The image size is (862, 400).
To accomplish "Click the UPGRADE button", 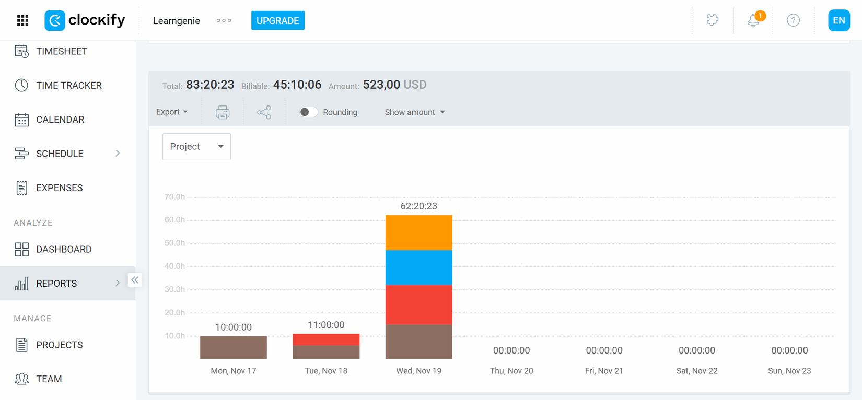I will (277, 21).
